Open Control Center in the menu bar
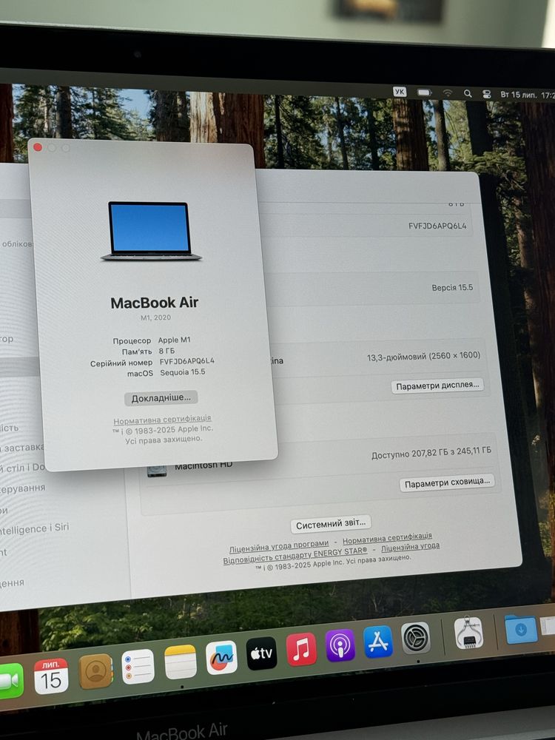 pos(487,95)
